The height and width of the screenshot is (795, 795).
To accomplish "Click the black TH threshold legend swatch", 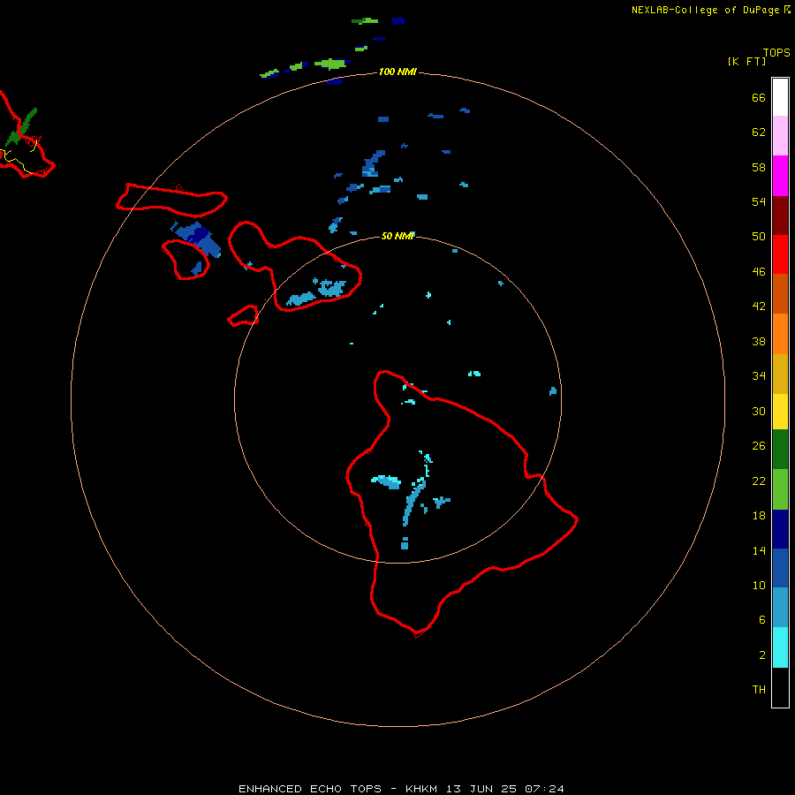I will pos(780,687).
